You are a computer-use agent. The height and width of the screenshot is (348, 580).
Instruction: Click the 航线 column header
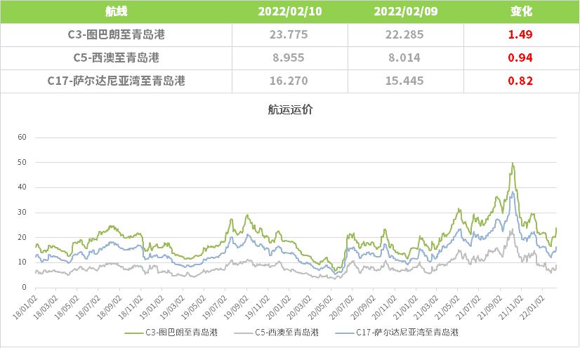[x=116, y=12]
